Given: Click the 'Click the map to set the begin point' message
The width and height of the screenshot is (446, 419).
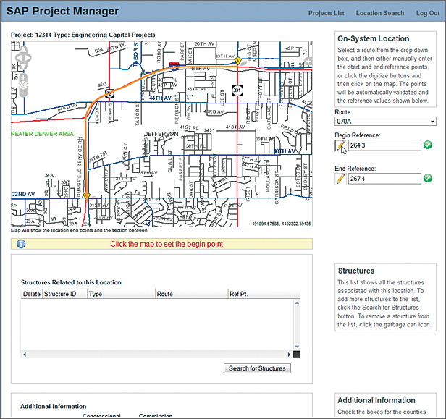Looking at the screenshot, I should 167,244.
